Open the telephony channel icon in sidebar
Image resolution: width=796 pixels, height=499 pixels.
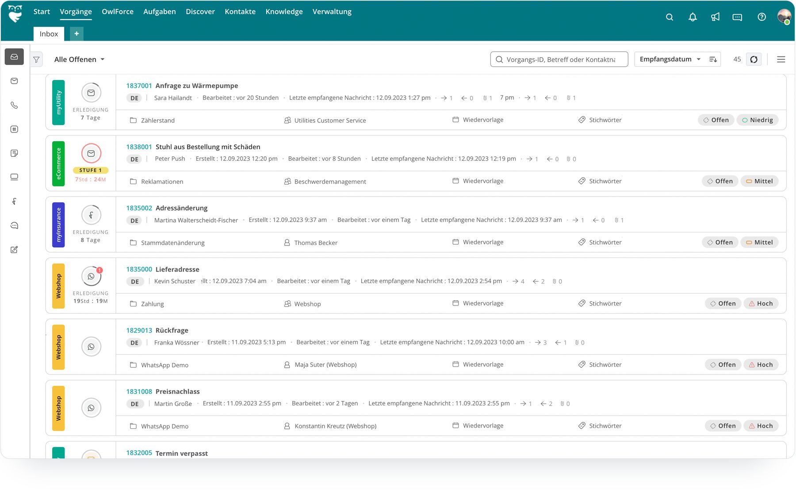(x=14, y=105)
